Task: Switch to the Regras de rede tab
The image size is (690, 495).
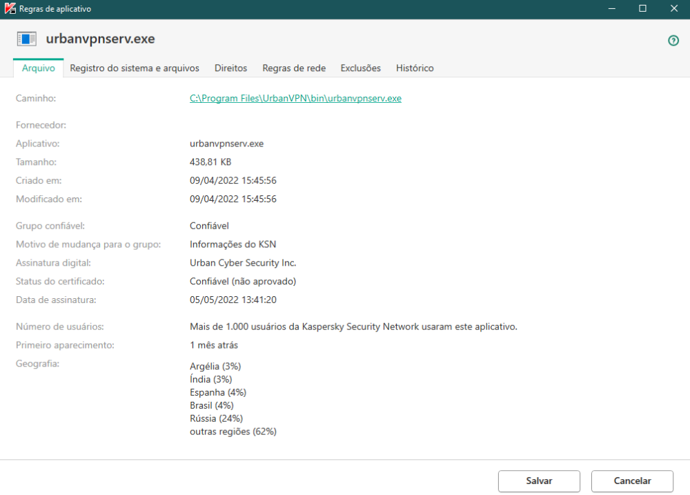Action: (x=294, y=68)
